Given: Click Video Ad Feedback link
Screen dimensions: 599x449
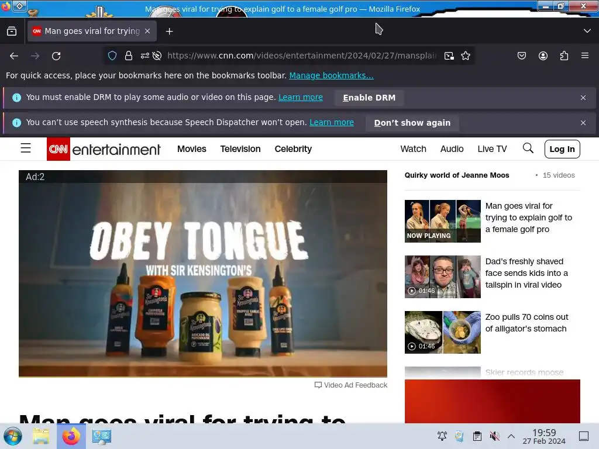Looking at the screenshot, I should pyautogui.click(x=351, y=385).
